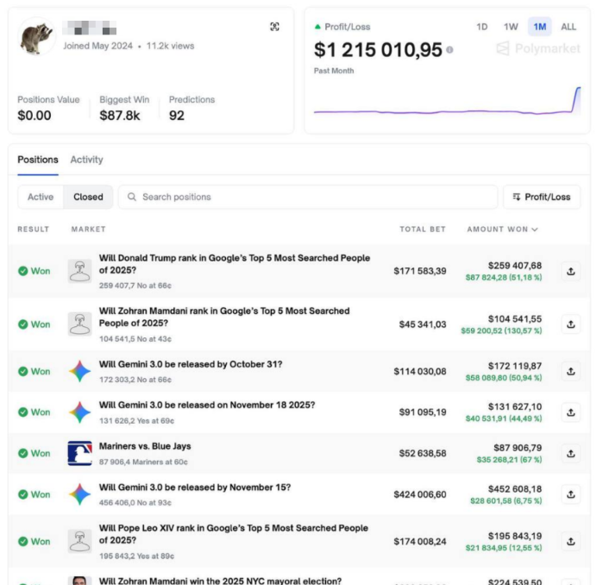Click the $424 006,60 total bet

coord(420,494)
